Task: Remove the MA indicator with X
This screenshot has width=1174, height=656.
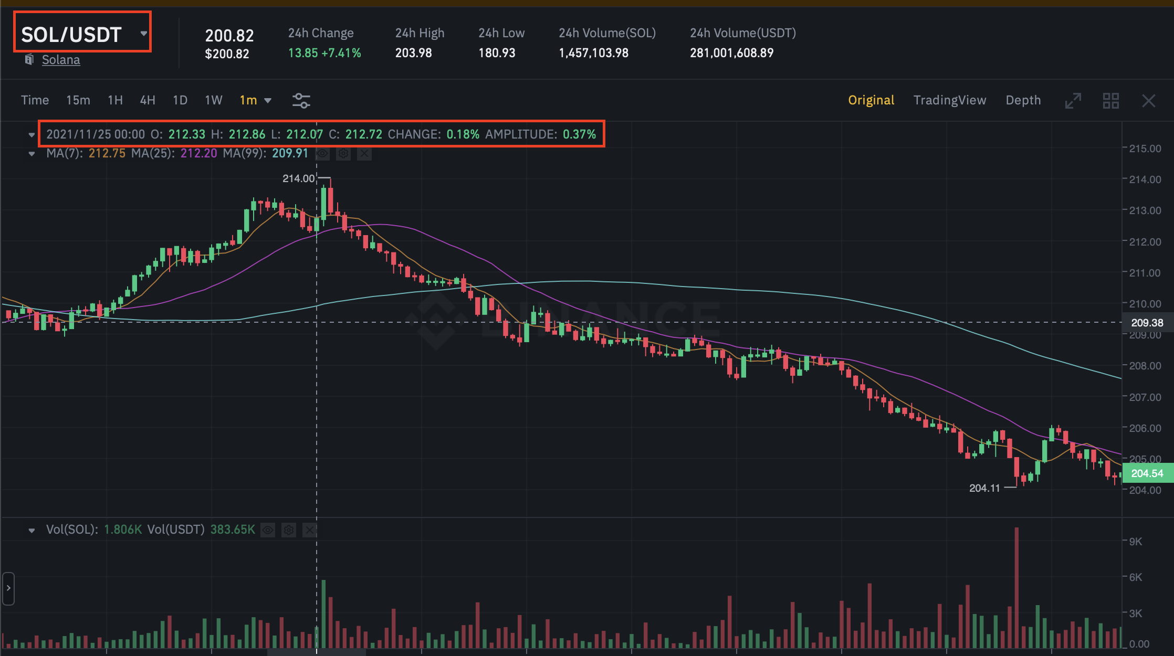Action: pos(364,153)
